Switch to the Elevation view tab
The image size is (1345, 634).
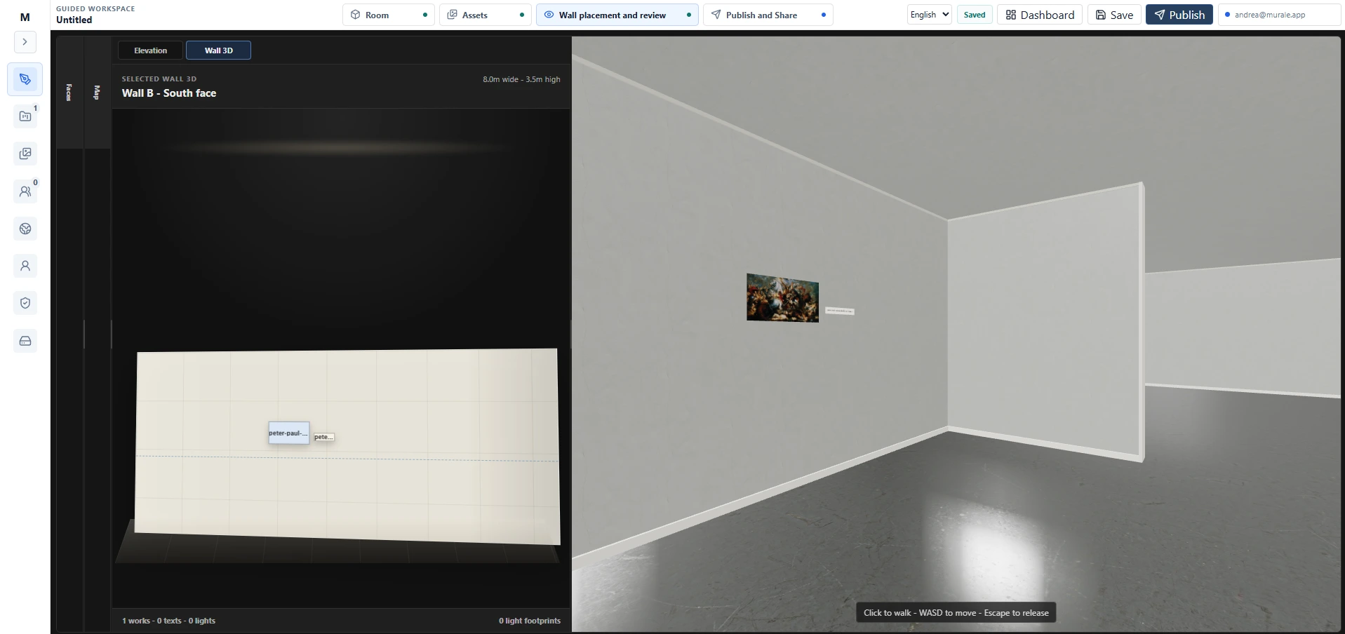tap(151, 50)
